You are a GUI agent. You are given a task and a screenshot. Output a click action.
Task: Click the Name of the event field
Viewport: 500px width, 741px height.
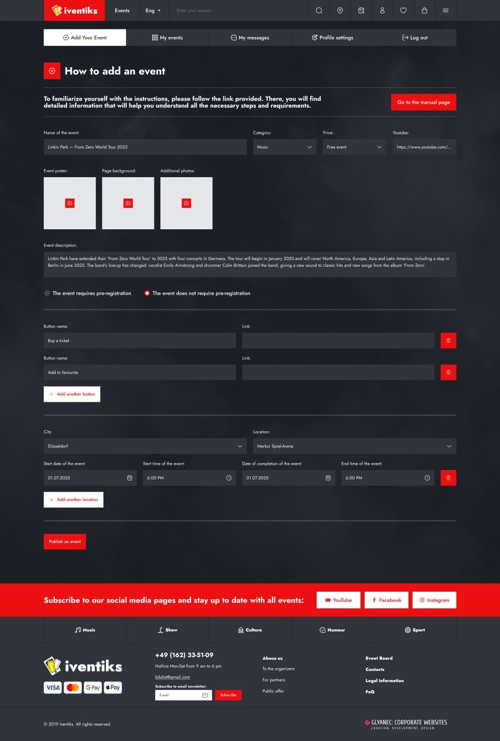145,147
